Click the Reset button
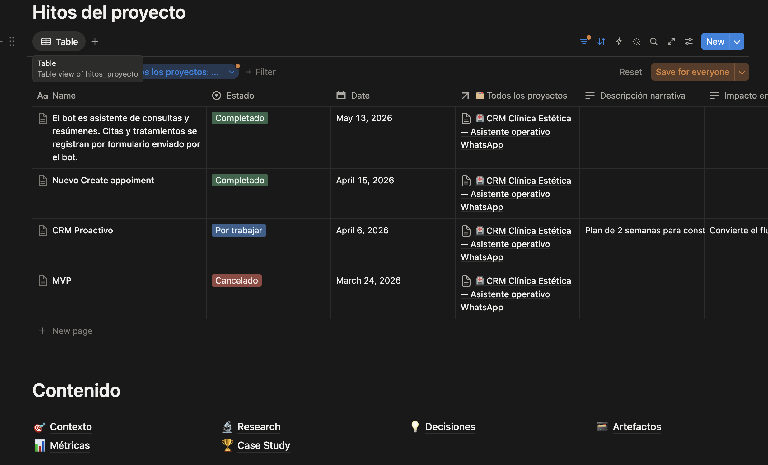The image size is (768, 465). pyautogui.click(x=630, y=72)
